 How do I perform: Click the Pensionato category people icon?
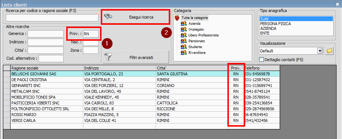coord(184,41)
